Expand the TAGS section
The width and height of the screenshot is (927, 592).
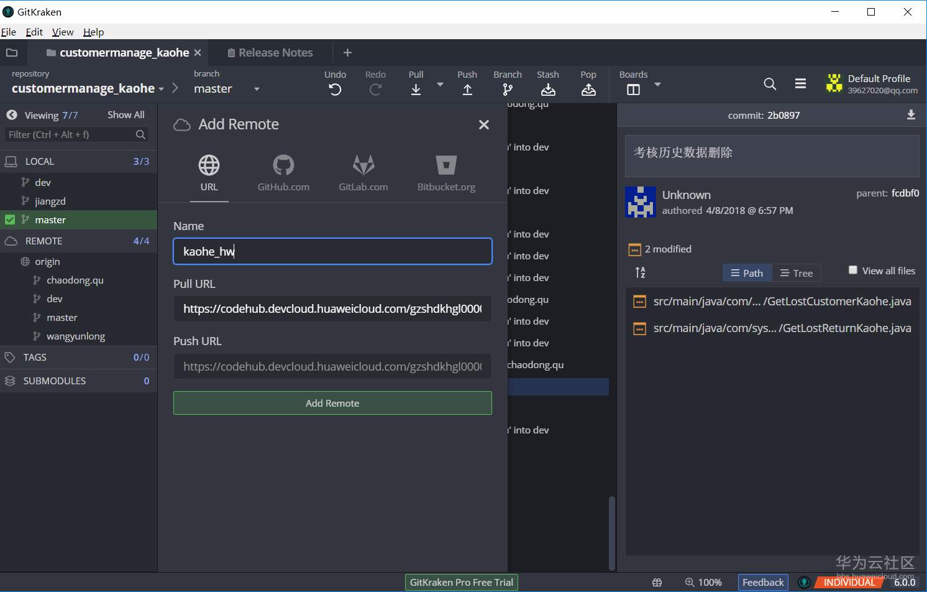[x=78, y=357]
